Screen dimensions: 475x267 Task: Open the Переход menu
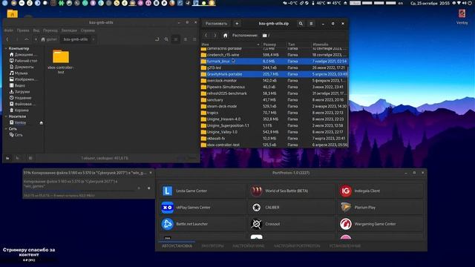[50, 30]
